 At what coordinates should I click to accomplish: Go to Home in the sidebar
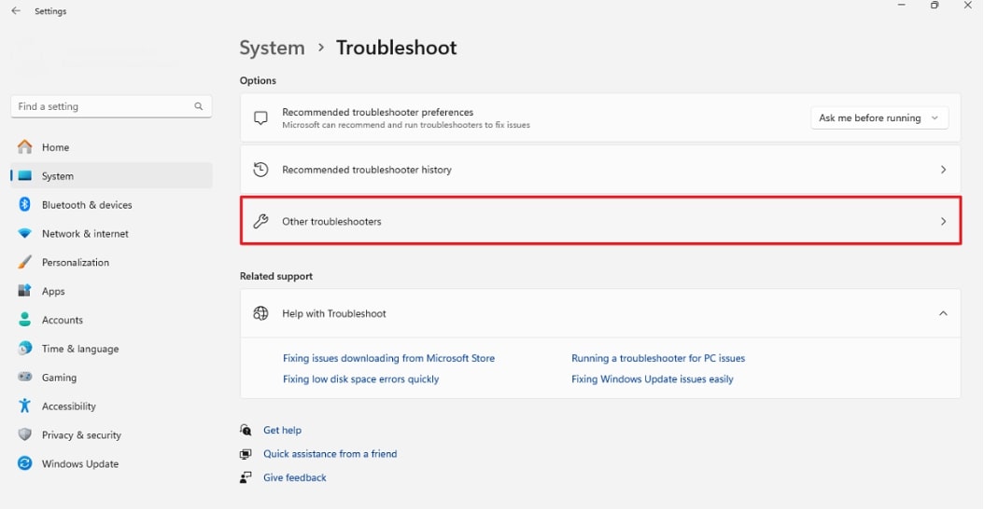[x=111, y=147]
